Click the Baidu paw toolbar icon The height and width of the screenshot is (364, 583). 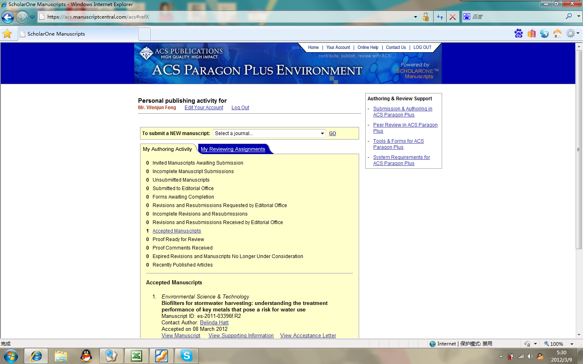click(x=519, y=33)
